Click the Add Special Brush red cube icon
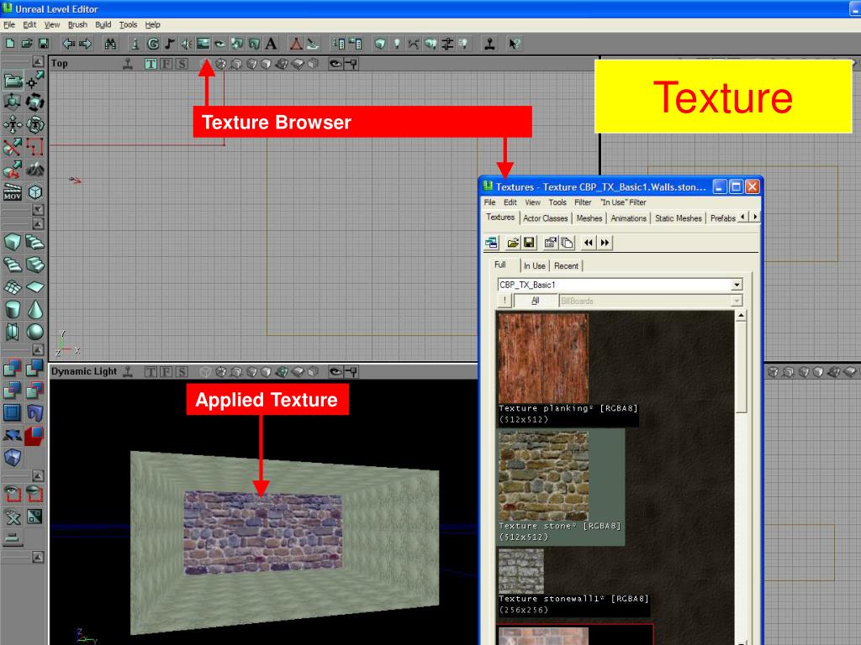 pos(35,436)
